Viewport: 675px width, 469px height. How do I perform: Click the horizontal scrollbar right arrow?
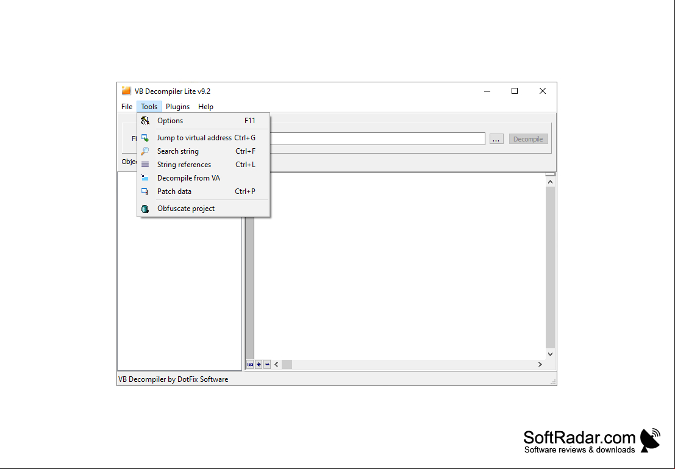tap(540, 364)
